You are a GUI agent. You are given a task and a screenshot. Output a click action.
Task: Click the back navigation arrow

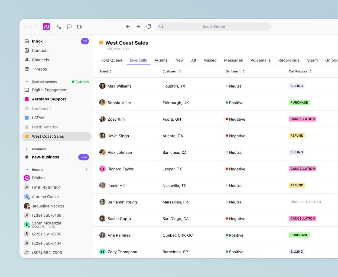(128, 27)
